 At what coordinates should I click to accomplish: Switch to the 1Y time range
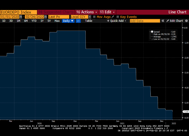click(42, 21)
